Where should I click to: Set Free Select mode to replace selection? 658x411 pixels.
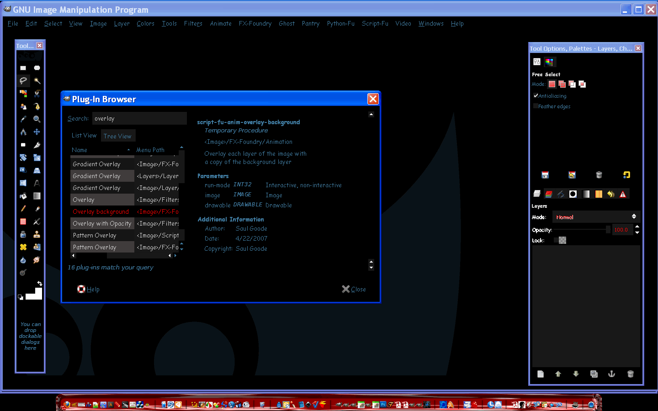(x=552, y=84)
